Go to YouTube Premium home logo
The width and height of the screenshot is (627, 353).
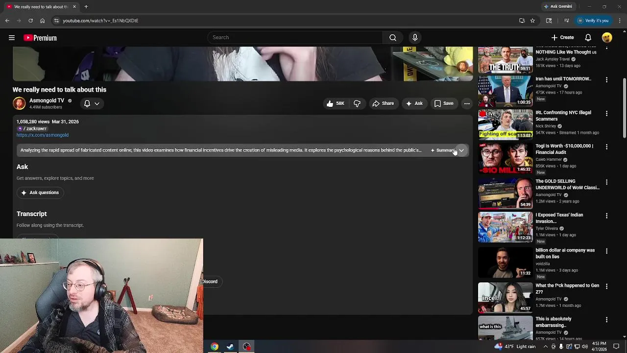point(40,38)
